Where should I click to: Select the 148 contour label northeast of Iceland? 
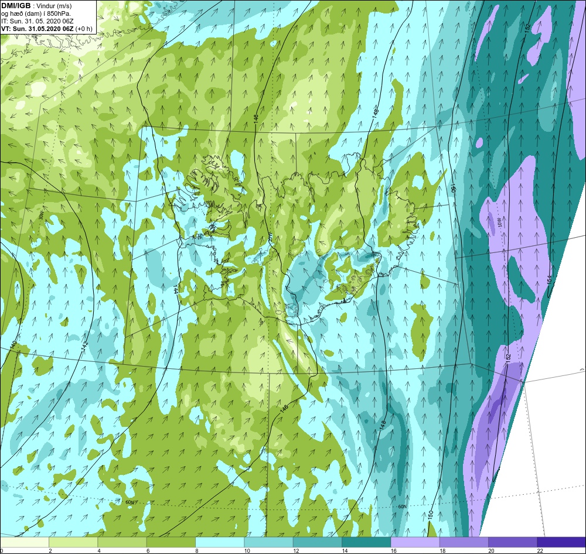(376, 114)
